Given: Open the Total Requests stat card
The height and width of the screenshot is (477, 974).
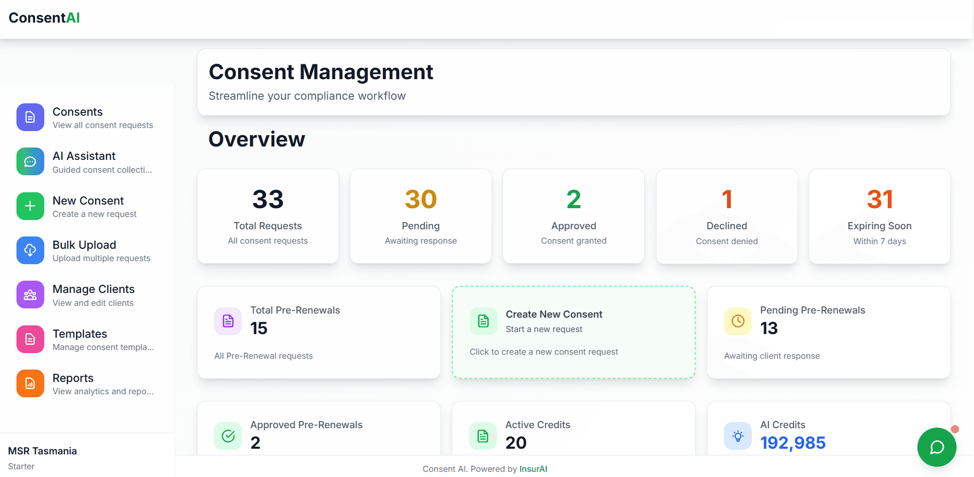Looking at the screenshot, I should point(268,216).
